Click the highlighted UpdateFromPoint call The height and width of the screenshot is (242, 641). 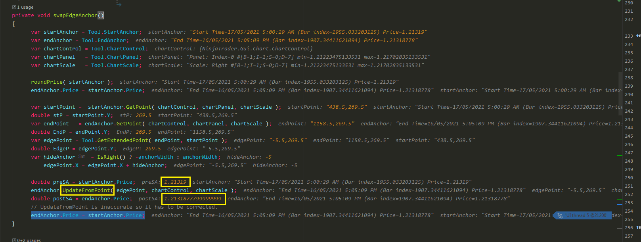(x=87, y=190)
